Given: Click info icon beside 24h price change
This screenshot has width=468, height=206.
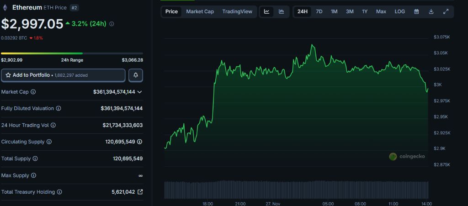Looking at the screenshot, I should click(x=112, y=23).
